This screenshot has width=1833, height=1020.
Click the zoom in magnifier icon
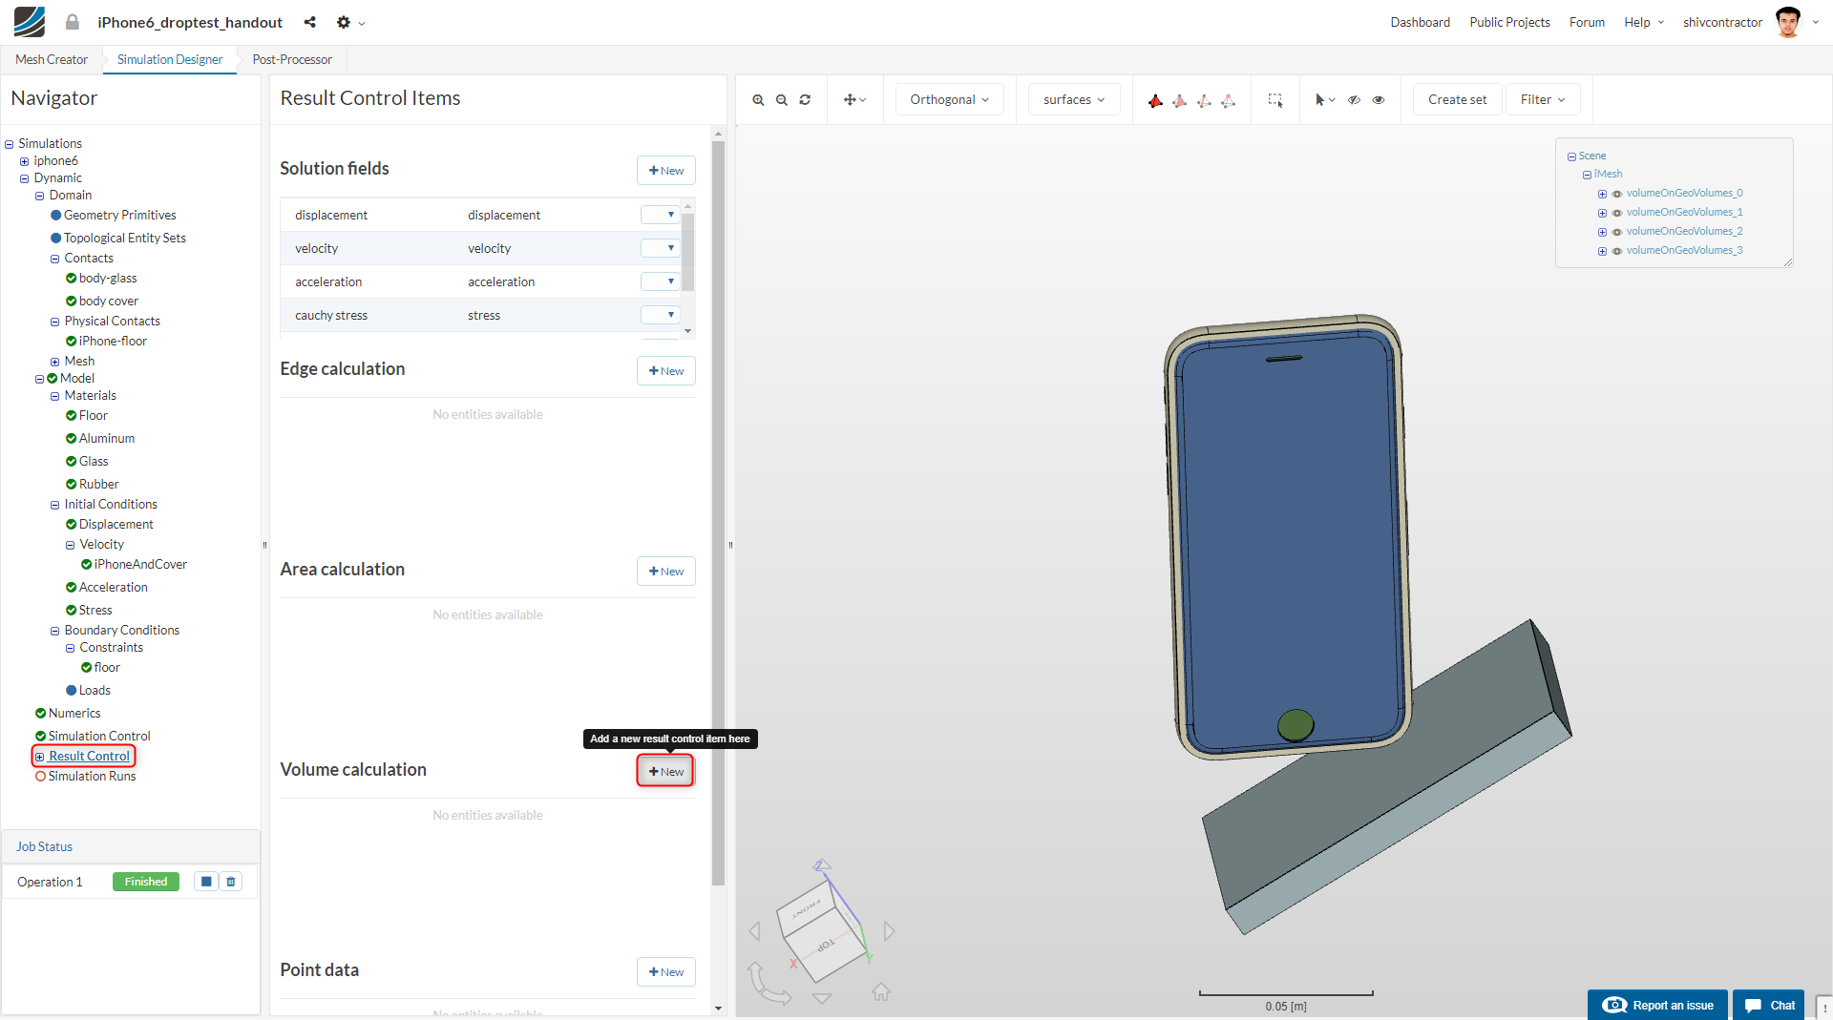pyautogui.click(x=758, y=100)
